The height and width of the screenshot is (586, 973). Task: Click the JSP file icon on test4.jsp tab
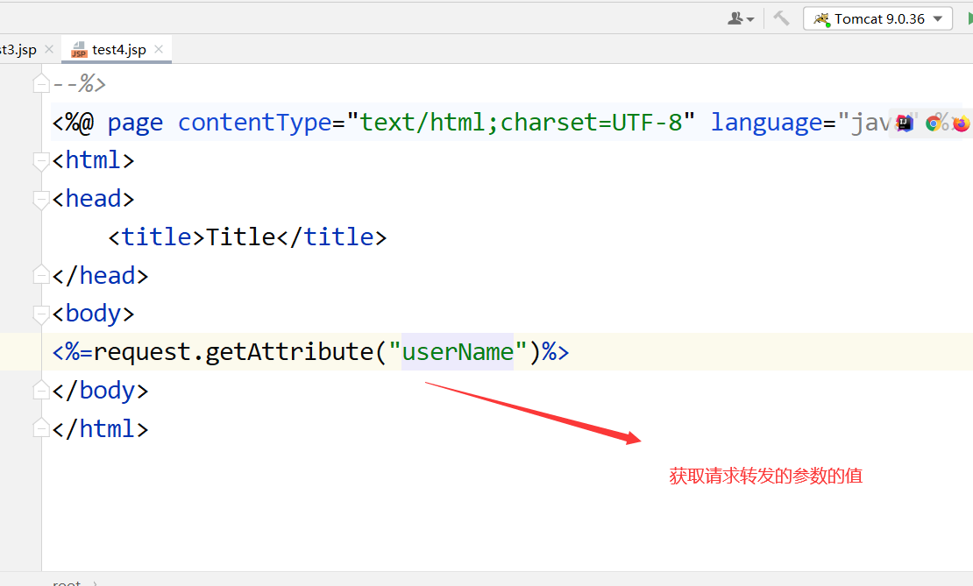point(79,50)
